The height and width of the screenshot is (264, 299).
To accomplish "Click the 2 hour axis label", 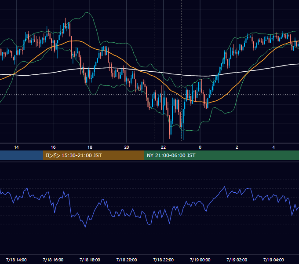I will coord(237,147).
